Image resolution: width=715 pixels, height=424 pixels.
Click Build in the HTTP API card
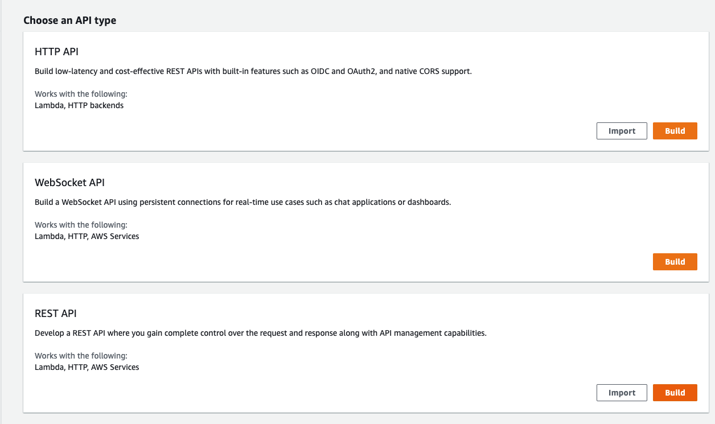675,131
